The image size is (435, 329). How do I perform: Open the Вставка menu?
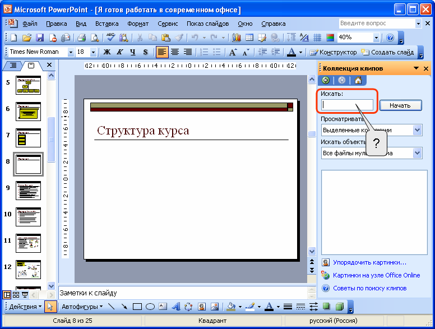(107, 24)
